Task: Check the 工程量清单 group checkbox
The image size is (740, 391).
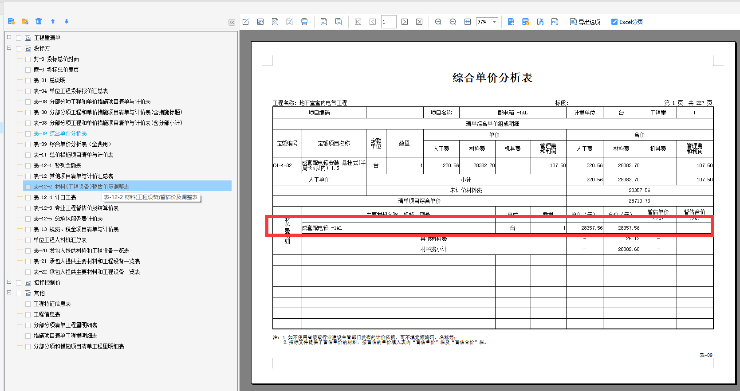Action: pos(19,38)
